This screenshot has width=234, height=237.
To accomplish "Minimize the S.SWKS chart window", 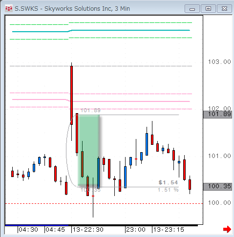I will click(192, 9).
